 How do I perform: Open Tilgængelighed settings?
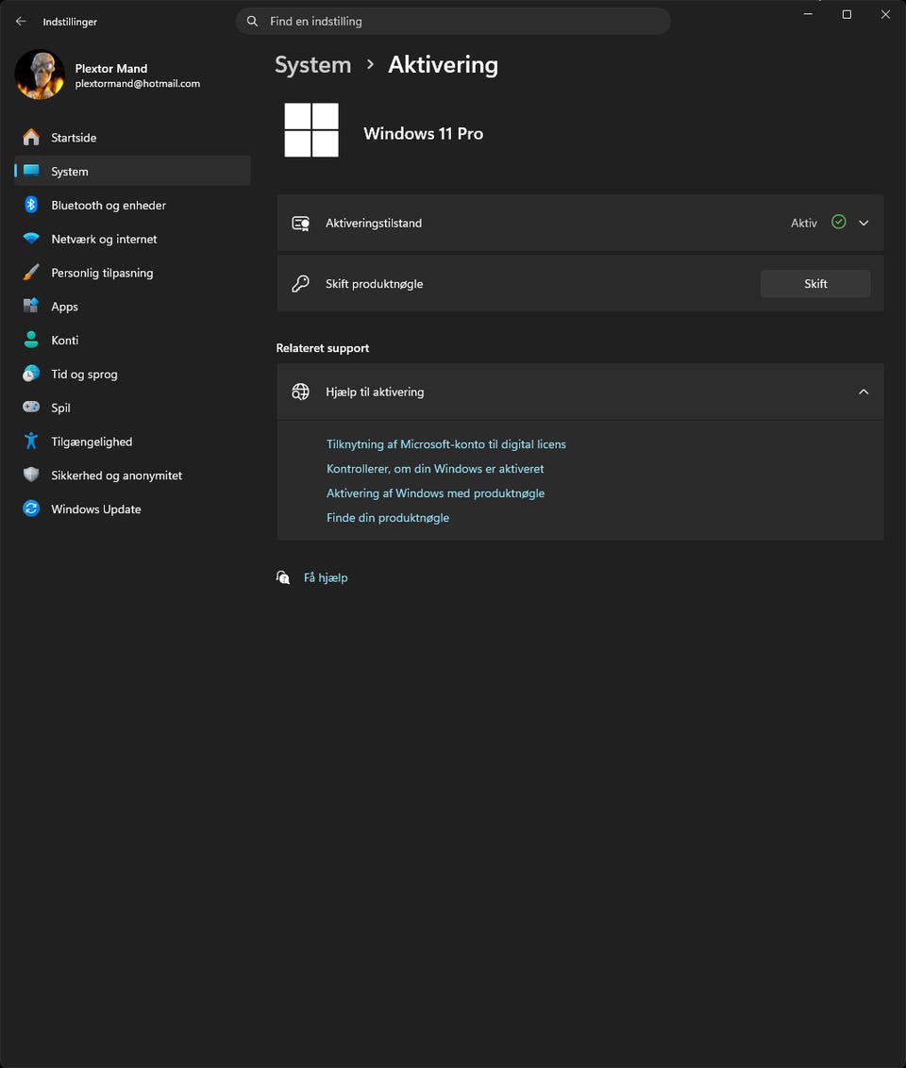(132, 442)
